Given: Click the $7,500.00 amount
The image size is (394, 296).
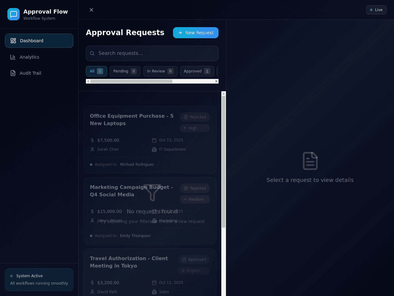Looking at the screenshot, I should point(108,140).
